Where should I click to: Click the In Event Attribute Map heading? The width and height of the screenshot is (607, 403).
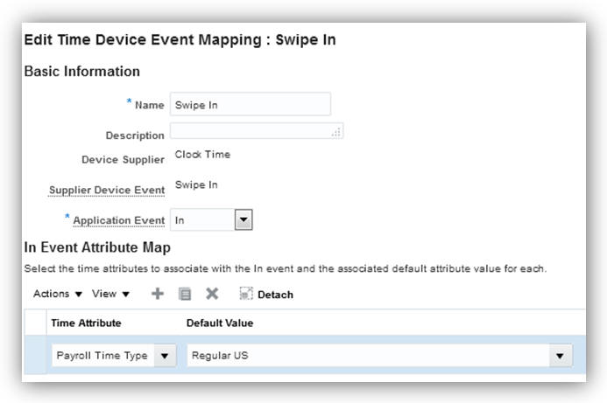click(x=96, y=248)
